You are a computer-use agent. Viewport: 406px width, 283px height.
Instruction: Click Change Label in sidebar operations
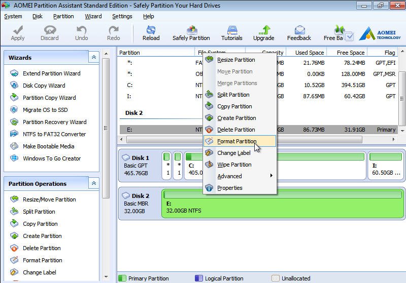(40, 272)
